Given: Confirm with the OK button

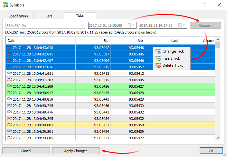Looking at the screenshot, I should pos(211,151).
